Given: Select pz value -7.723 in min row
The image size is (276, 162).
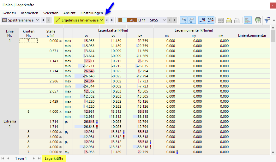Looking at the screenshot, I should tap(140, 86).
